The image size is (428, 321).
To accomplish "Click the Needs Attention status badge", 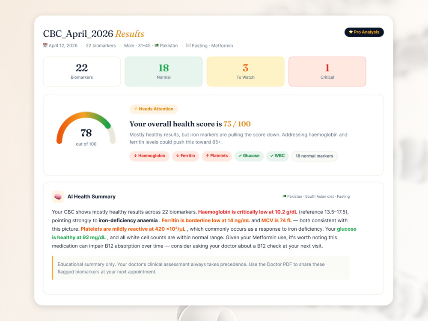I will click(154, 109).
